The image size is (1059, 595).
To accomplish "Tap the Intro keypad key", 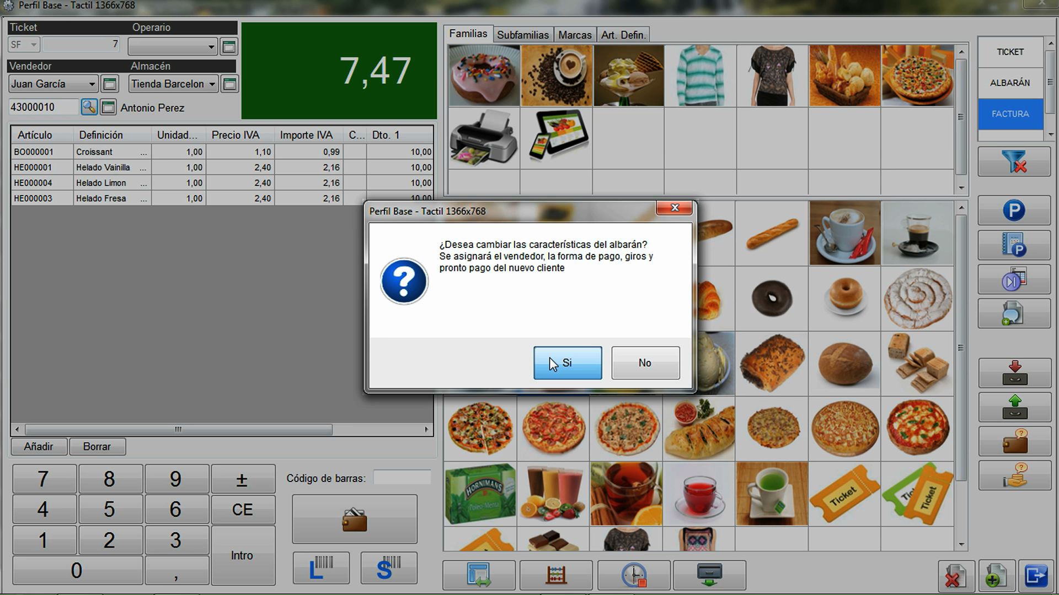I will coord(242,555).
